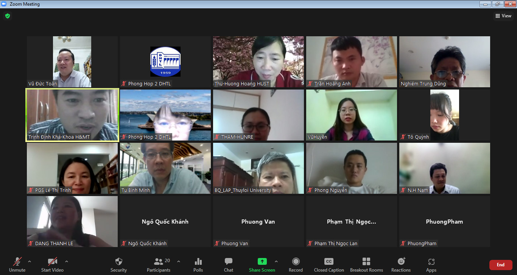Click the green Share Screen button
517x275 pixels.
pyautogui.click(x=262, y=264)
